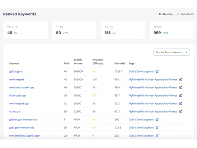Image resolution: width=197 pixels, height=148 pixels.
Task: Open the golden gym membership keyword
Action: pos(23,120)
